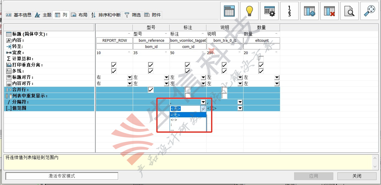Click the add column icon
The width and height of the screenshot is (381, 185).
(309, 11)
